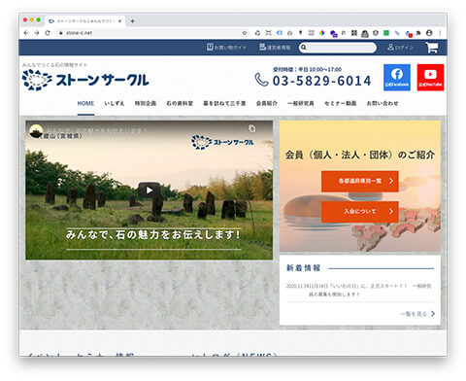Open the official YouTube icon

click(430, 77)
